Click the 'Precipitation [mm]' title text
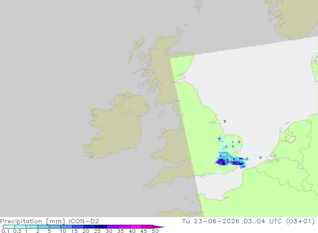Image resolution: width=318 pixels, height=233 pixels. point(32,221)
